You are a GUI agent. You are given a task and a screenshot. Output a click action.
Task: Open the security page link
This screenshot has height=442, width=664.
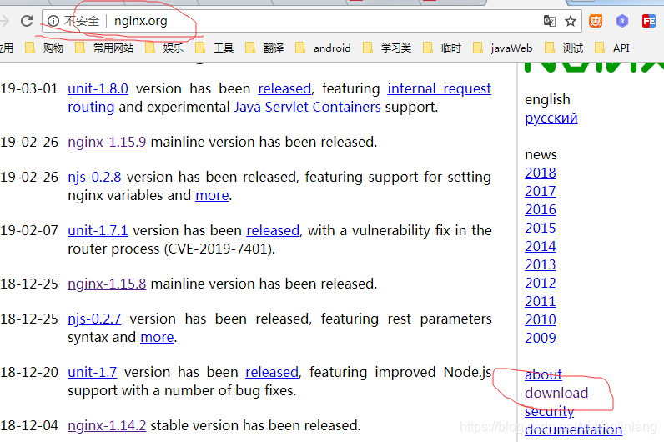point(549,411)
